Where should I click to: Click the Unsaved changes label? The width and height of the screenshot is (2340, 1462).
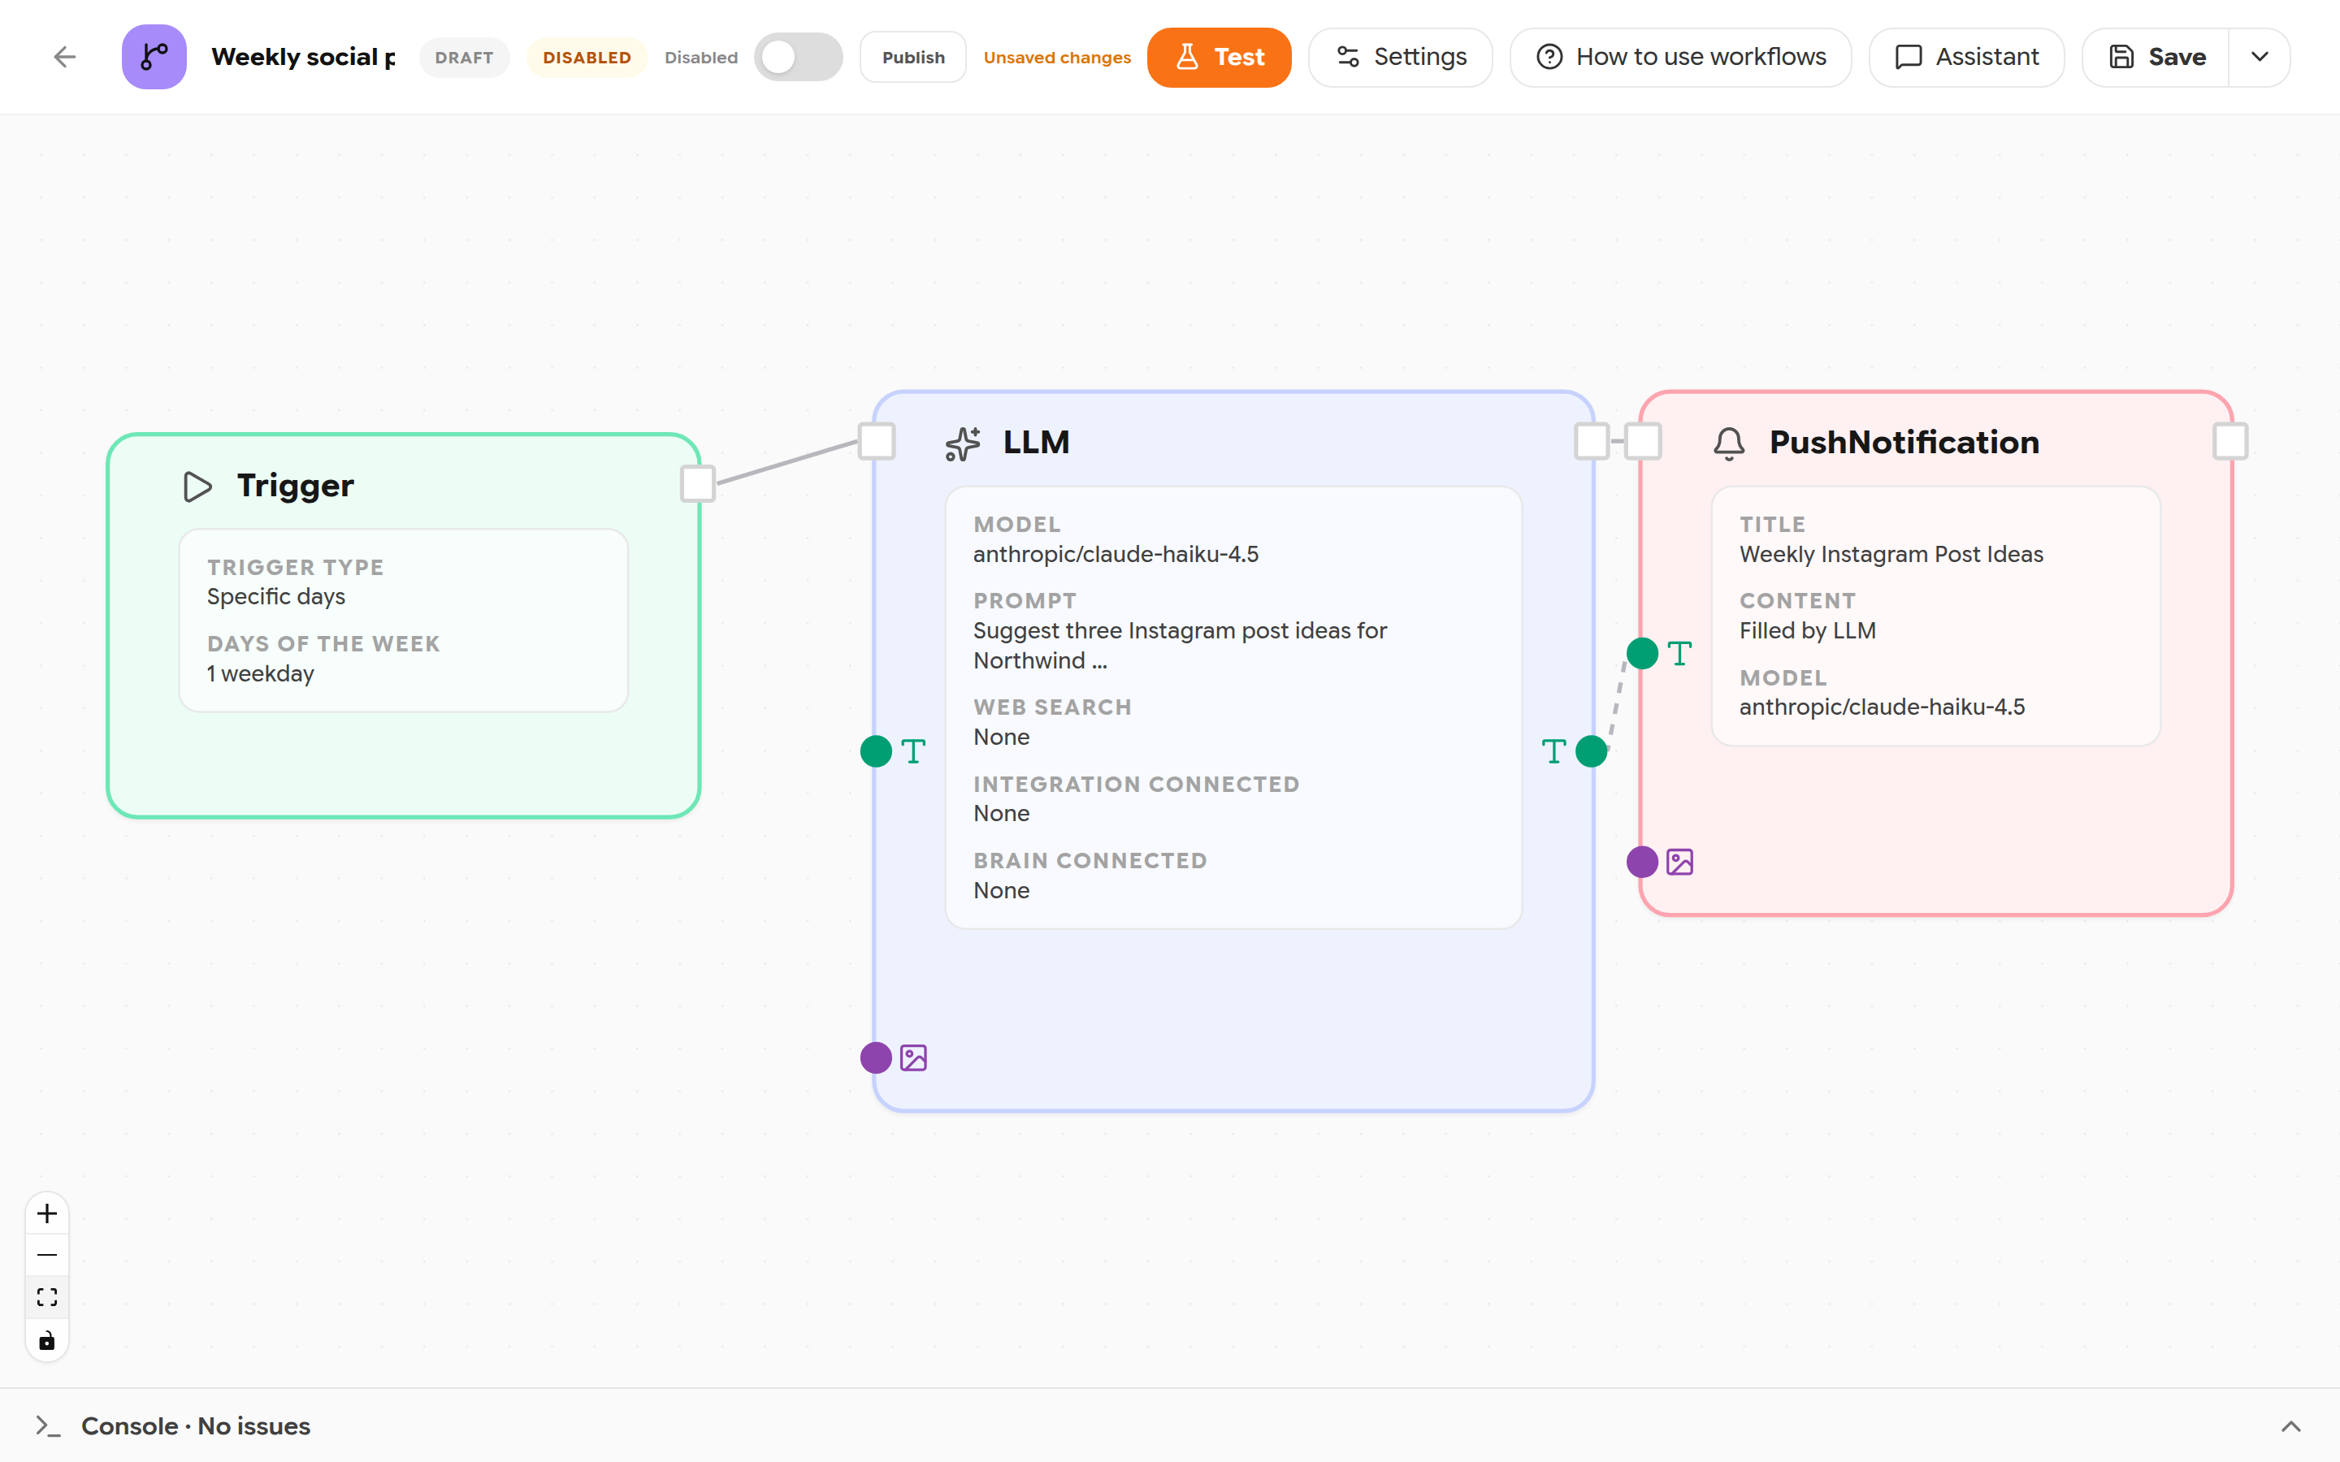1057,57
